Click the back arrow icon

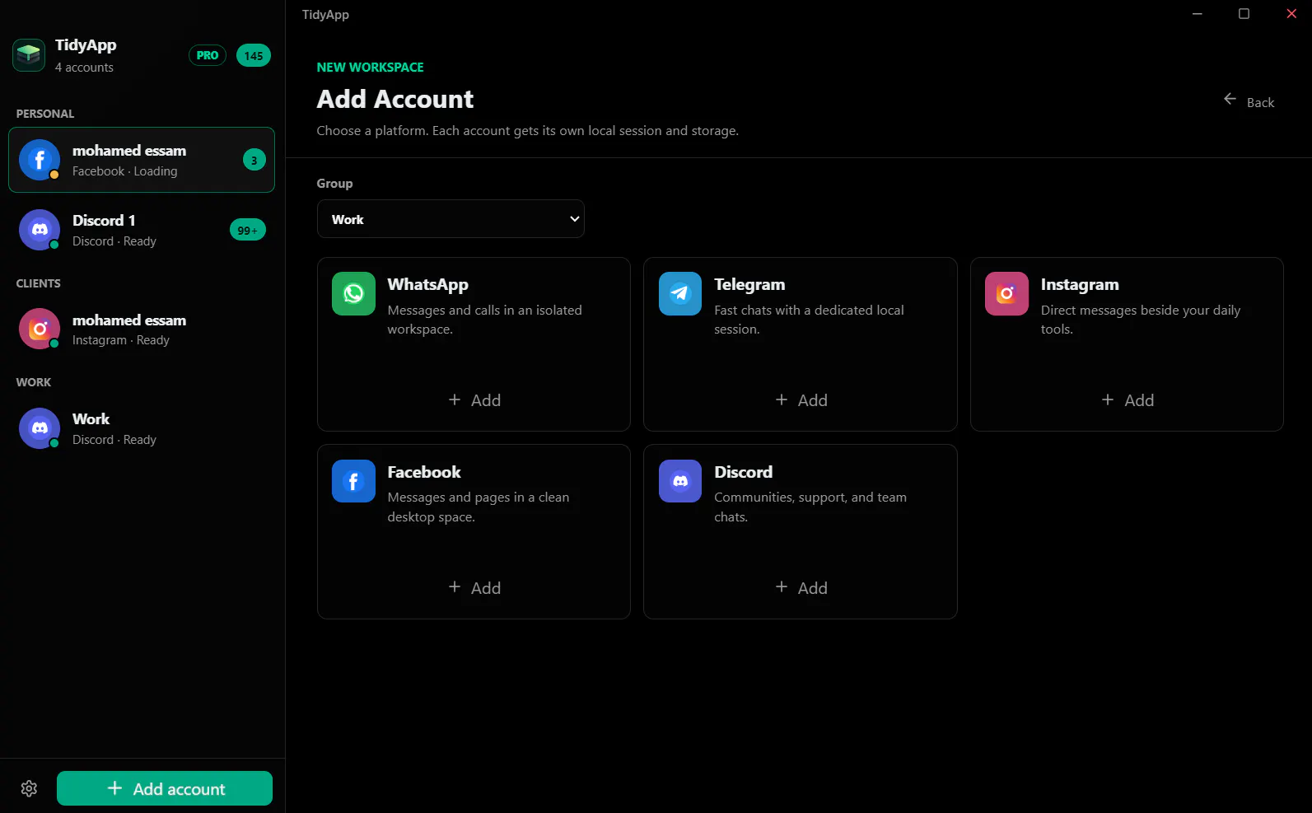1230,99
